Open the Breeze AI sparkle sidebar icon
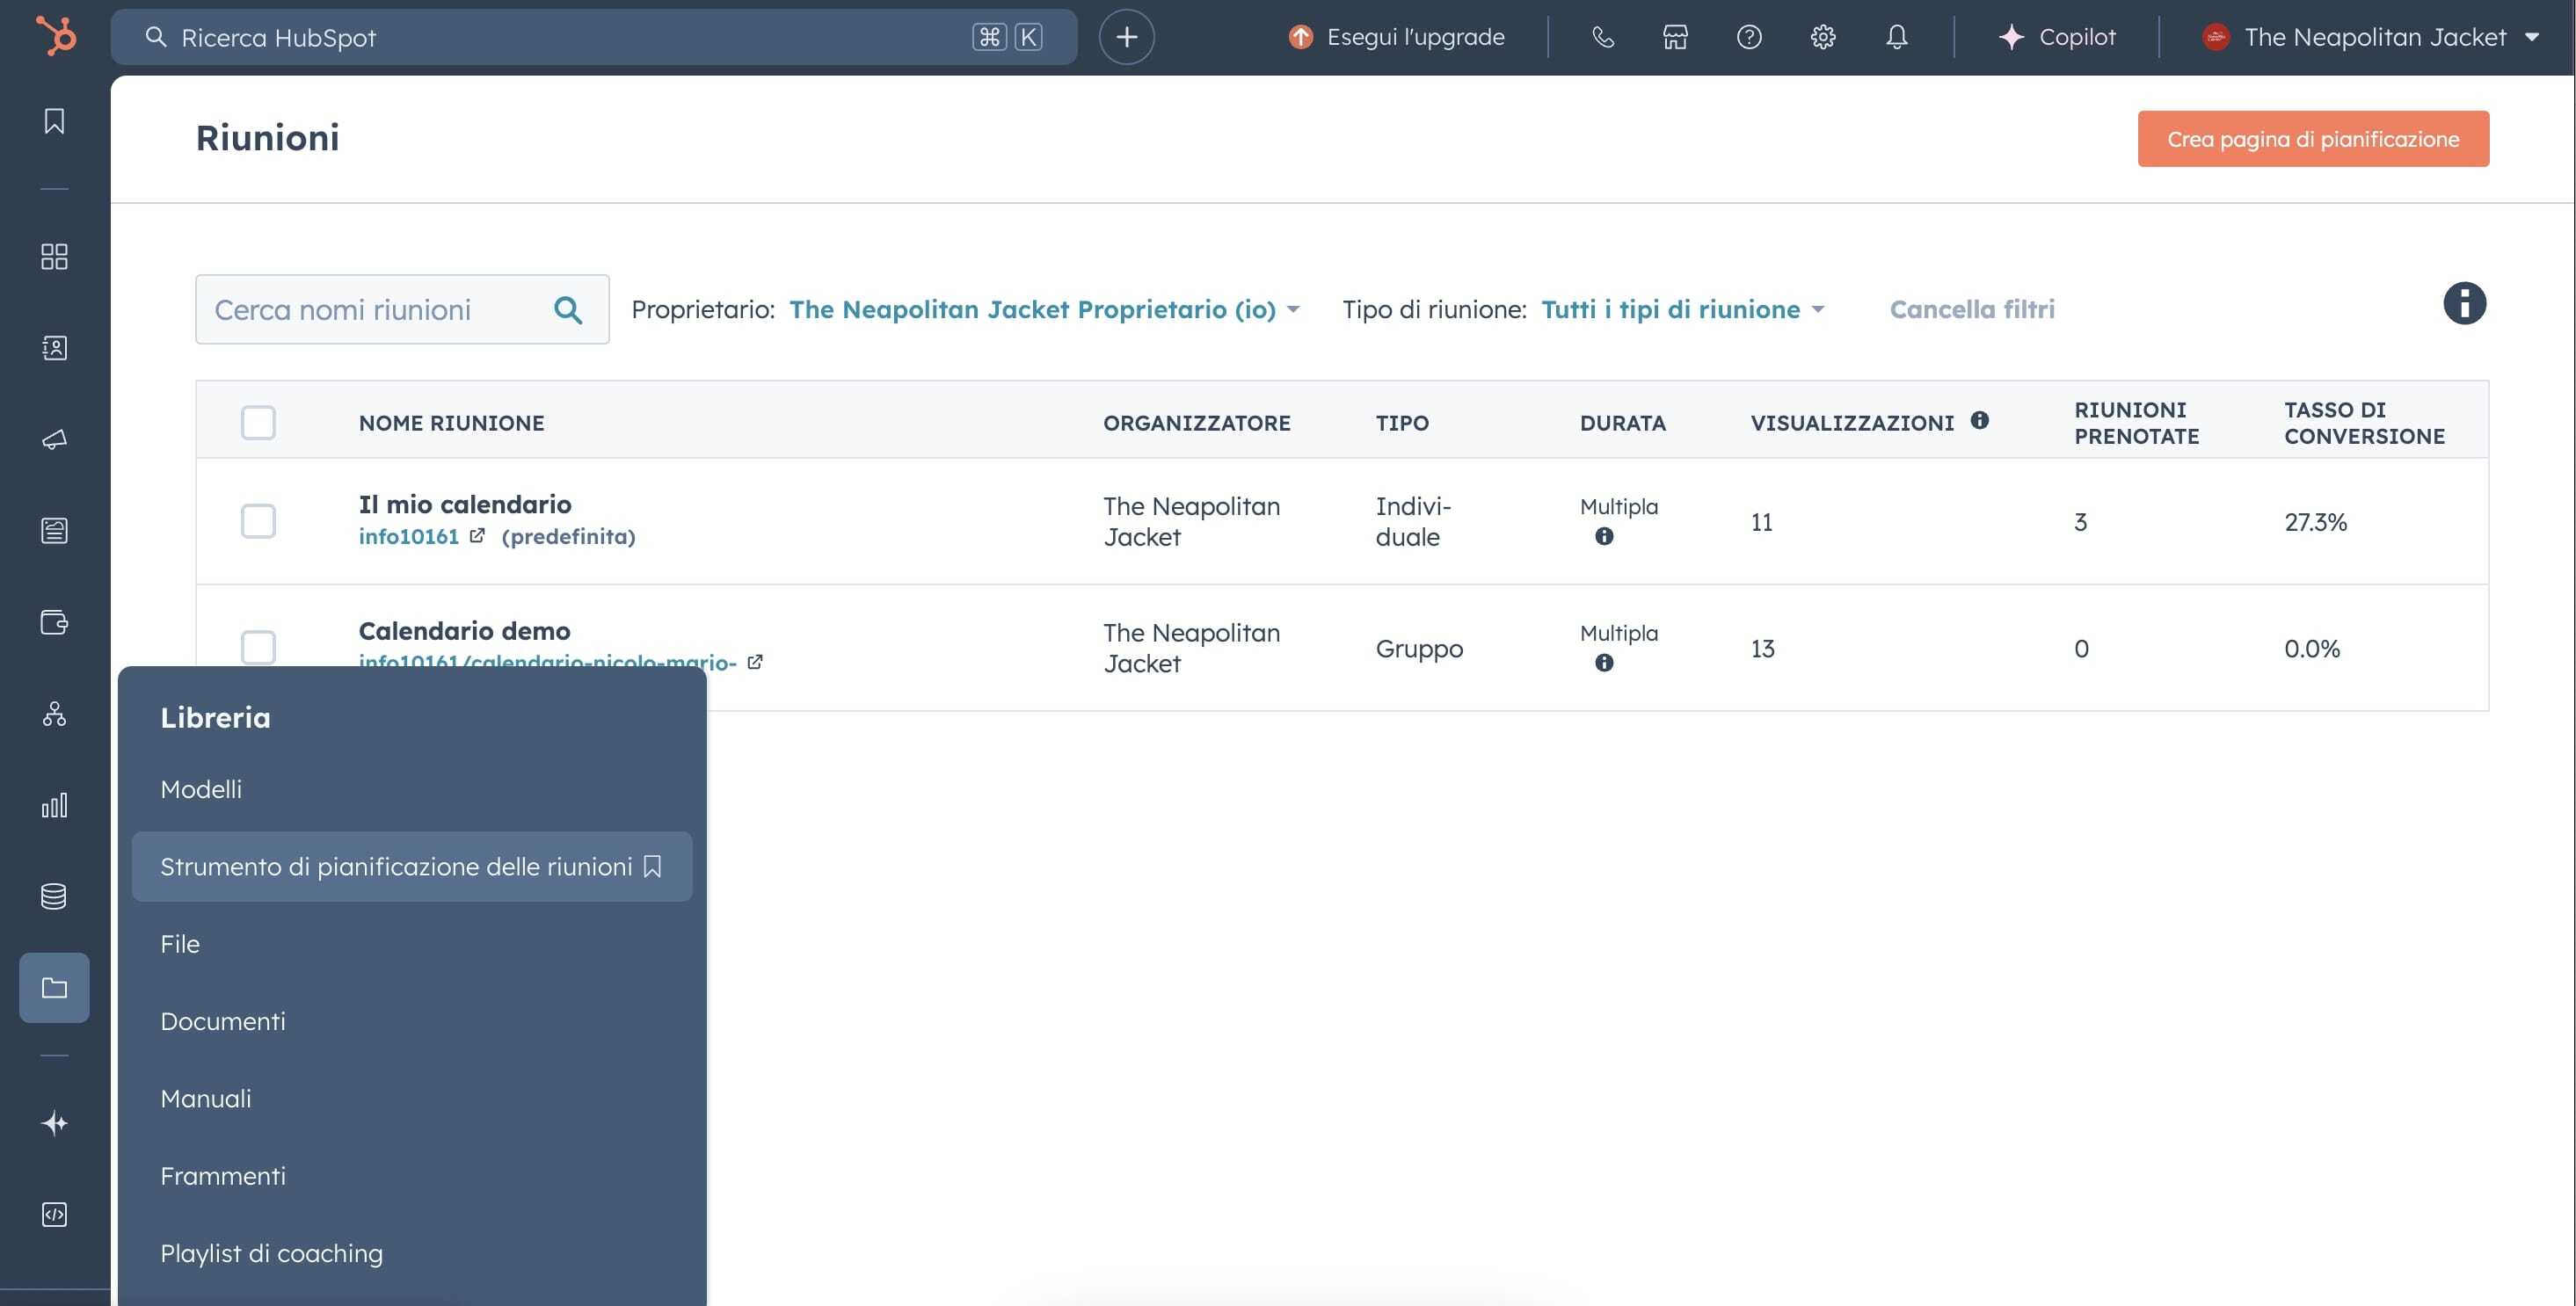This screenshot has height=1306, width=2576. [54, 1123]
